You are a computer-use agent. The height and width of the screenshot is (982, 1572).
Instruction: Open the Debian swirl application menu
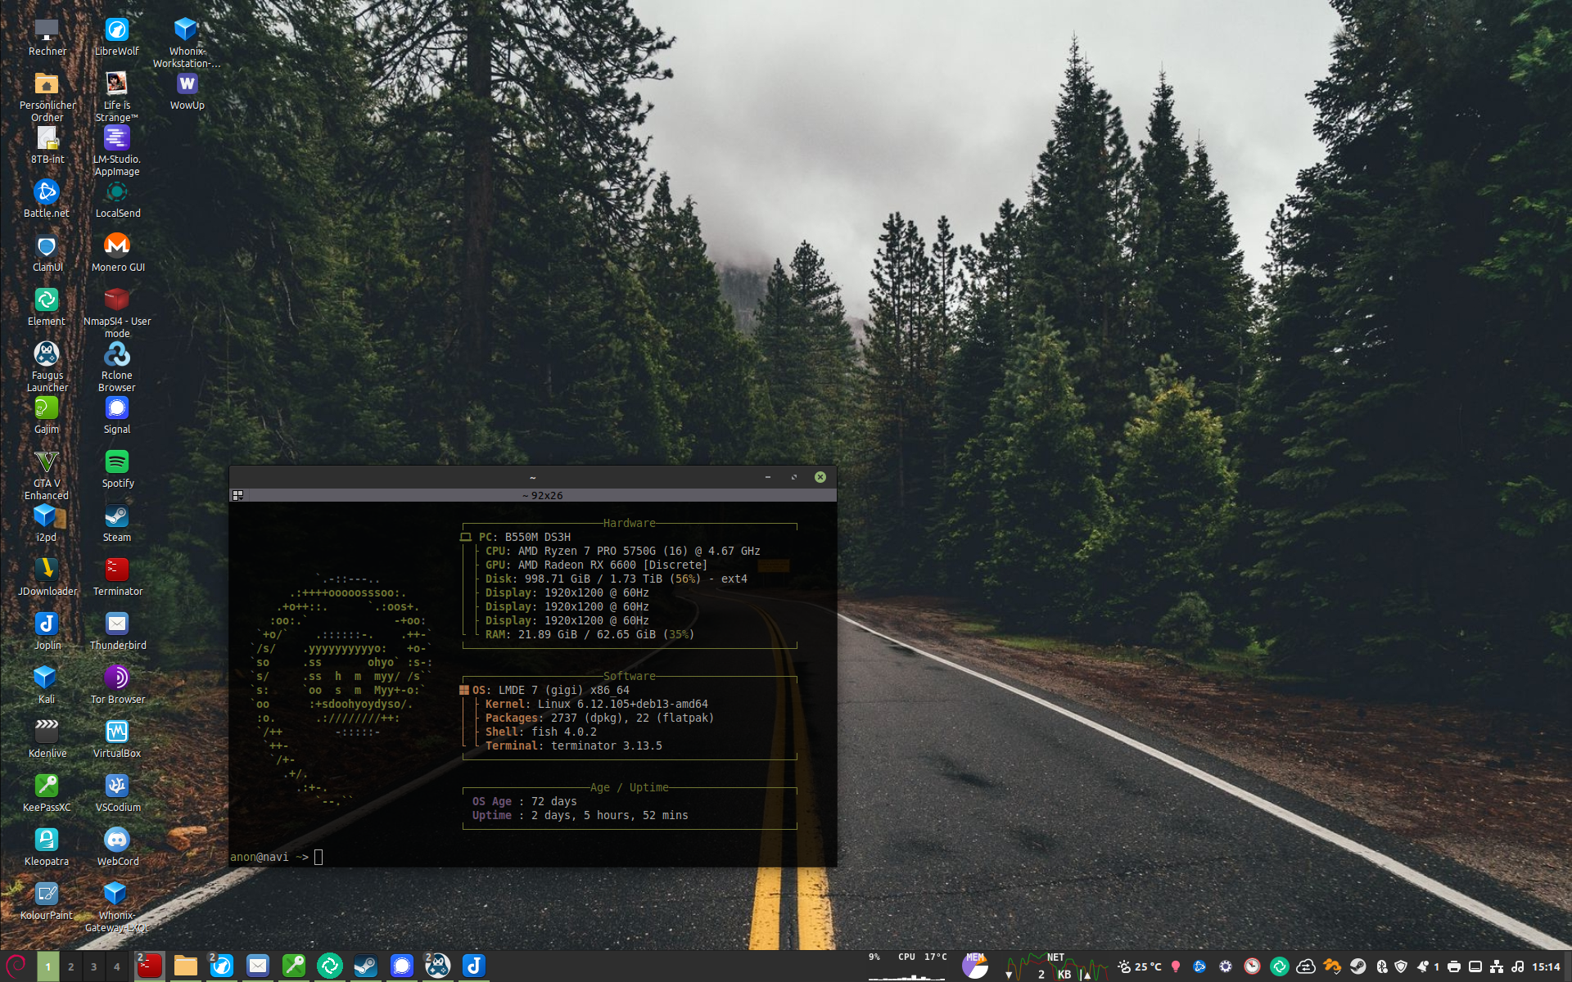coord(16,966)
